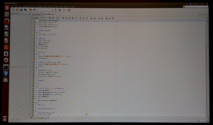Collapse the object() constructor fold on line 14
Screen dimensions: 213x125
click(x=37, y=46)
